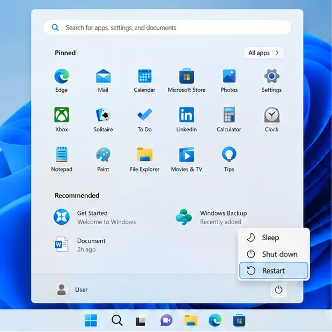332x332 pixels.
Task: Select Restart in the power menu
Action: 274,270
